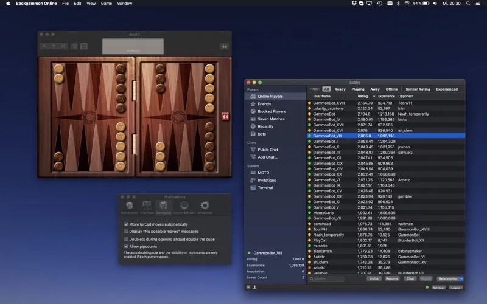Click the Lobby Search field
This screenshot has height=304, width=487.
point(327,279)
